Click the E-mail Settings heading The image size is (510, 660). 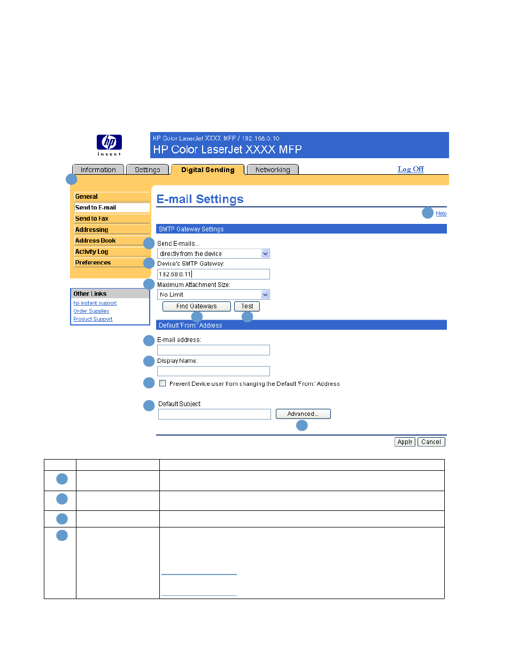point(200,199)
